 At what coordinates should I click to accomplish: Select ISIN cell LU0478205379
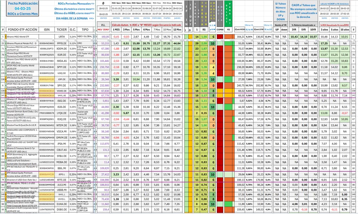click(x=47, y=209)
